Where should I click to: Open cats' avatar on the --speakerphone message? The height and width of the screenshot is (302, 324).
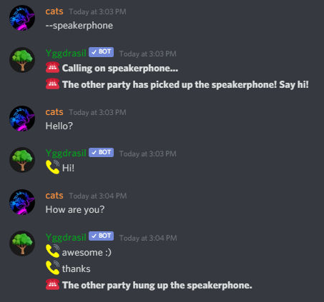tap(22, 18)
